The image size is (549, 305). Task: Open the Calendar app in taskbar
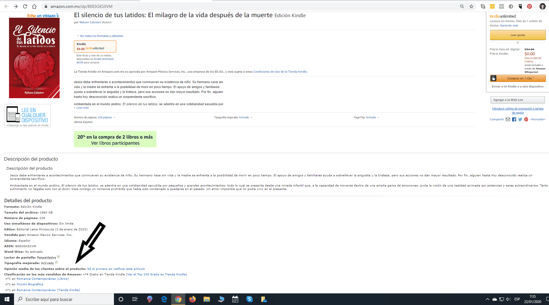[235, 299]
